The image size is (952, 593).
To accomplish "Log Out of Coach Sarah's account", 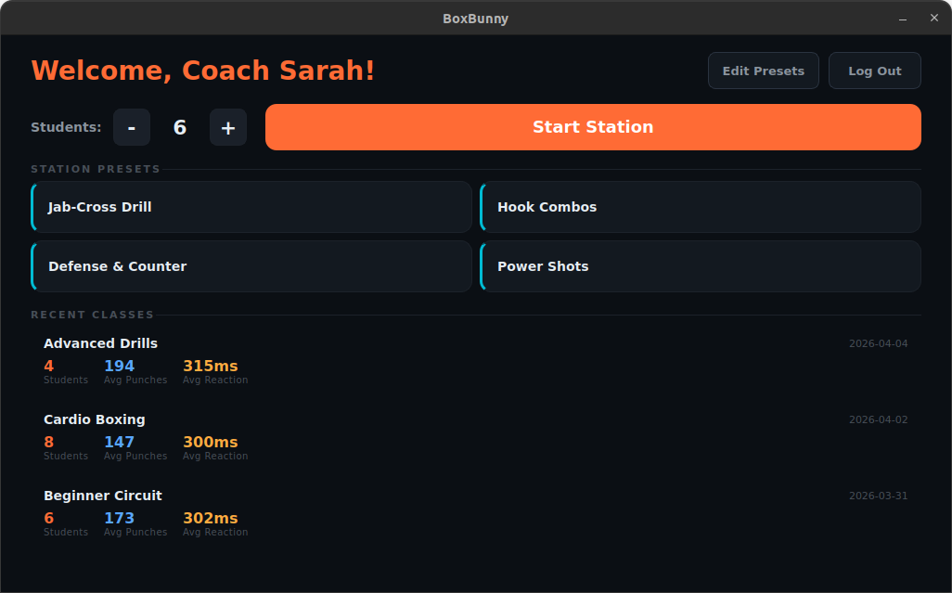I will [x=873, y=70].
